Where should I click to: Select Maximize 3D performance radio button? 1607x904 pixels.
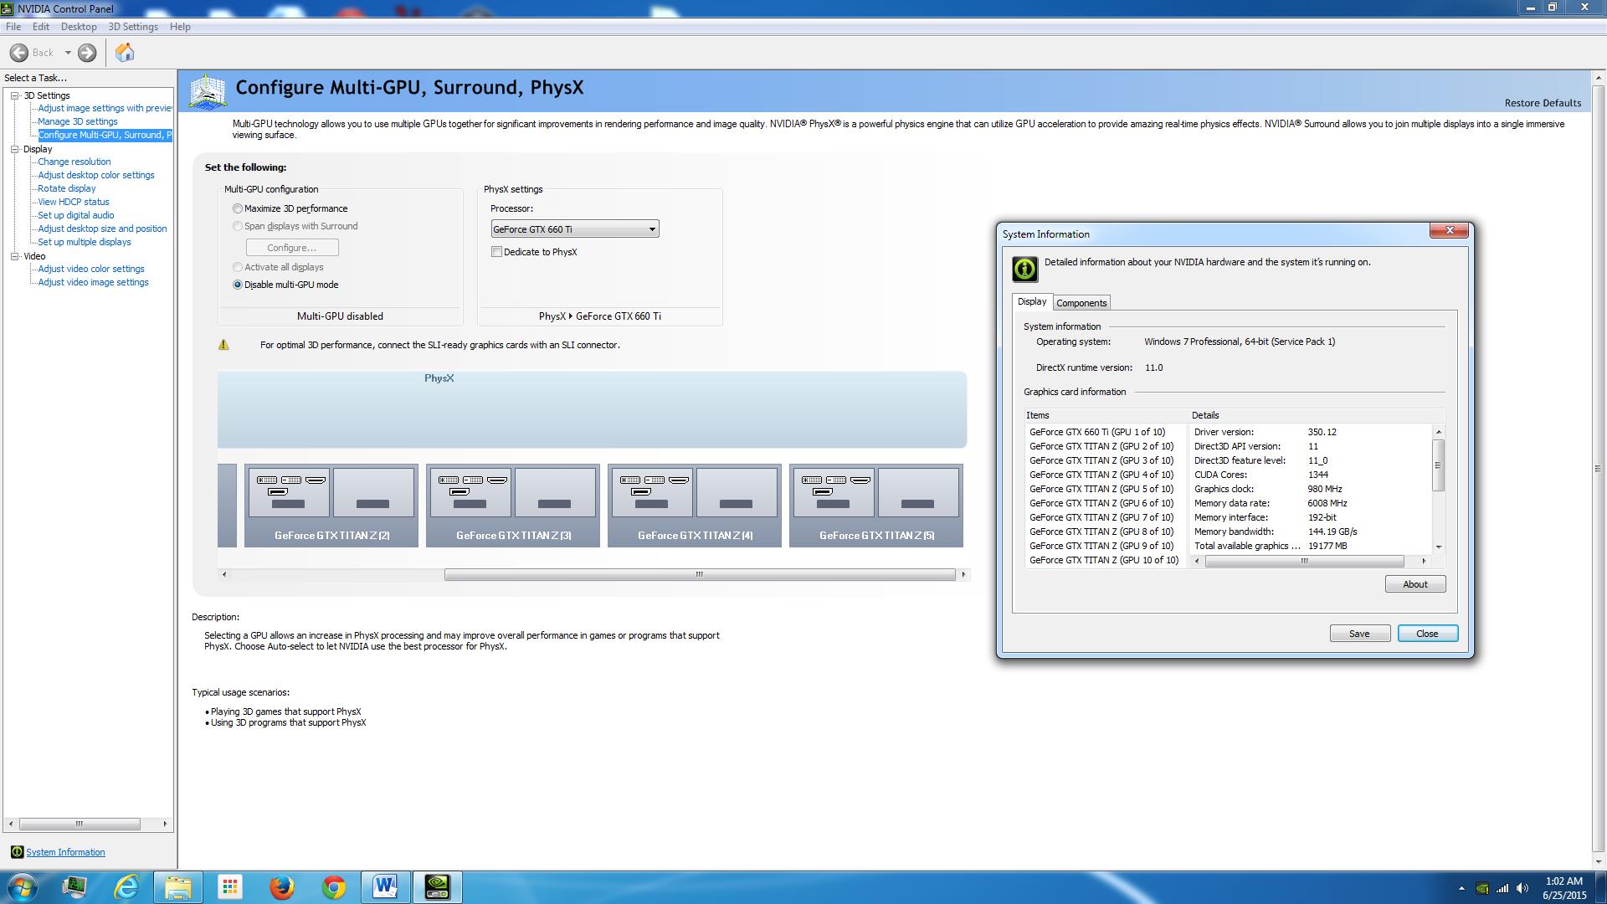(x=238, y=208)
